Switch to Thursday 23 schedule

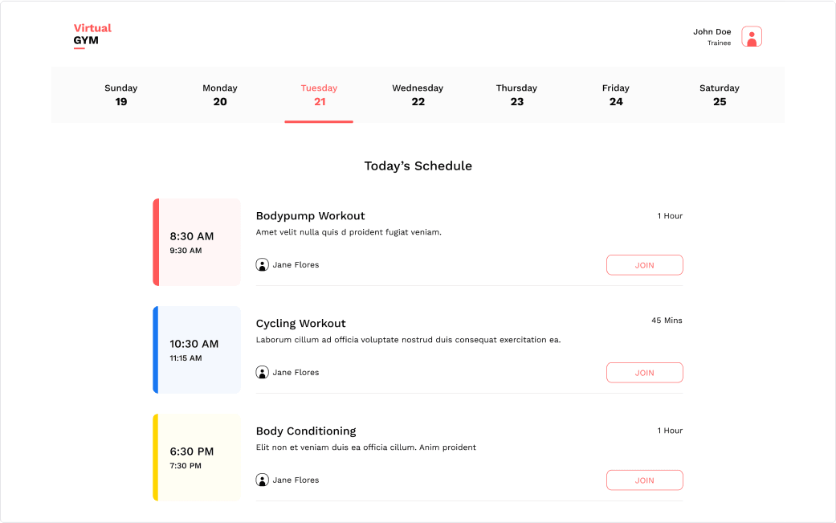516,95
